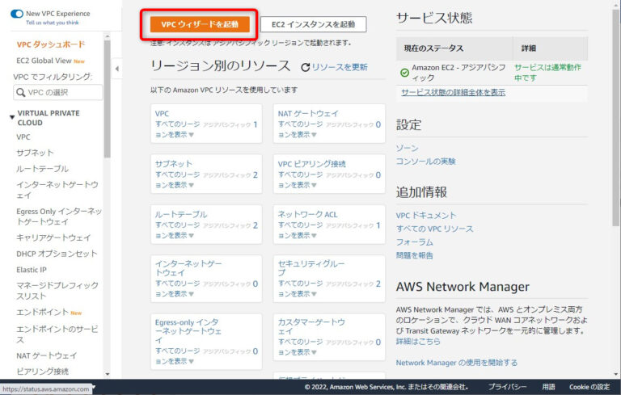
Task: Open the サブネット resource card title
Action: pos(174,164)
